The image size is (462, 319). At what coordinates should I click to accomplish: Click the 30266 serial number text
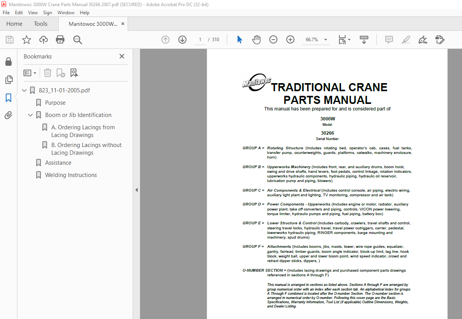click(327, 133)
